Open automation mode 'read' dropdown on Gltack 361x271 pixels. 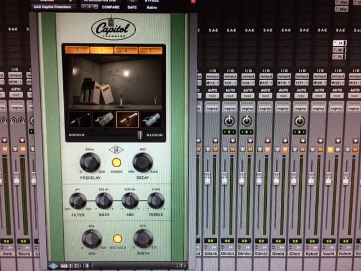click(212, 95)
